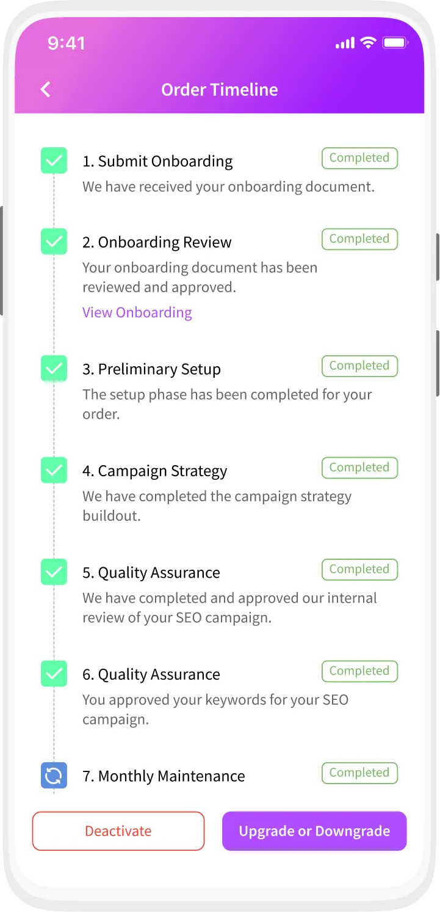Image resolution: width=440 pixels, height=912 pixels.
Task: Click step 6 Quality Assurance checkmark
Action: [54, 674]
